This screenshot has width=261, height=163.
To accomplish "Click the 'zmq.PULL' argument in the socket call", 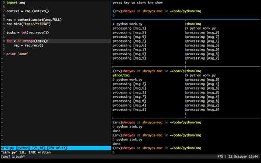I will [x=53, y=20].
